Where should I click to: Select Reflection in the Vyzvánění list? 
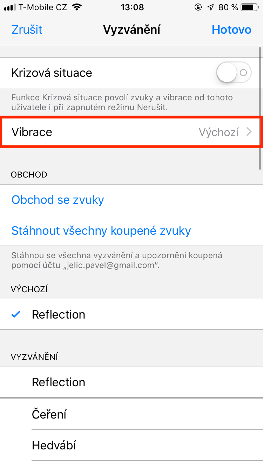[x=59, y=382]
